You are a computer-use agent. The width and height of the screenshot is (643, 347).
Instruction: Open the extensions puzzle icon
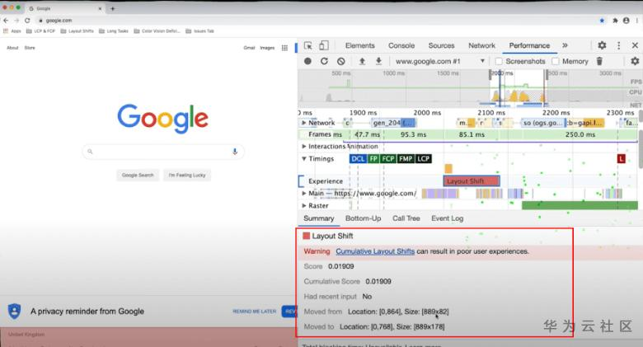[x=615, y=20]
